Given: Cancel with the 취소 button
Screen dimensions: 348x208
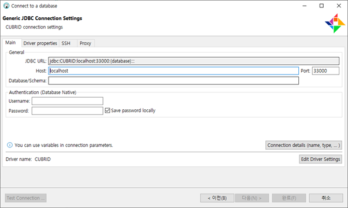Looking at the screenshot, I should pos(326,198).
